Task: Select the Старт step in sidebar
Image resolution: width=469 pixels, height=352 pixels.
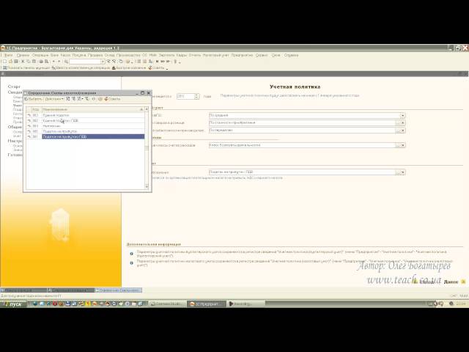Action: tap(14, 87)
